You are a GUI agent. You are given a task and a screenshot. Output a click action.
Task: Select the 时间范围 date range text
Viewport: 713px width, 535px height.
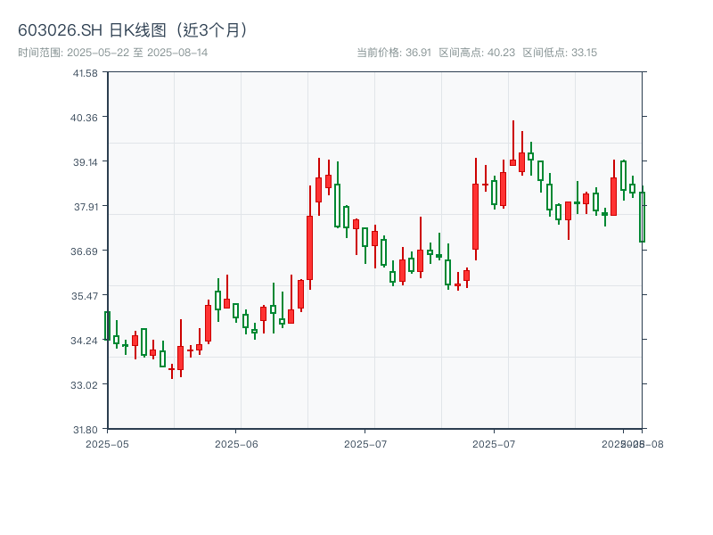(x=112, y=53)
